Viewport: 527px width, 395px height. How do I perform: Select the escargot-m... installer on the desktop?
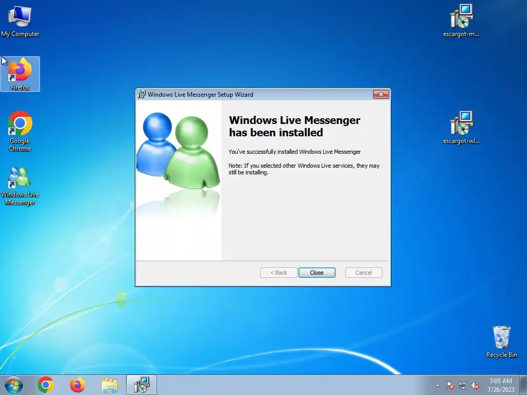[461, 21]
